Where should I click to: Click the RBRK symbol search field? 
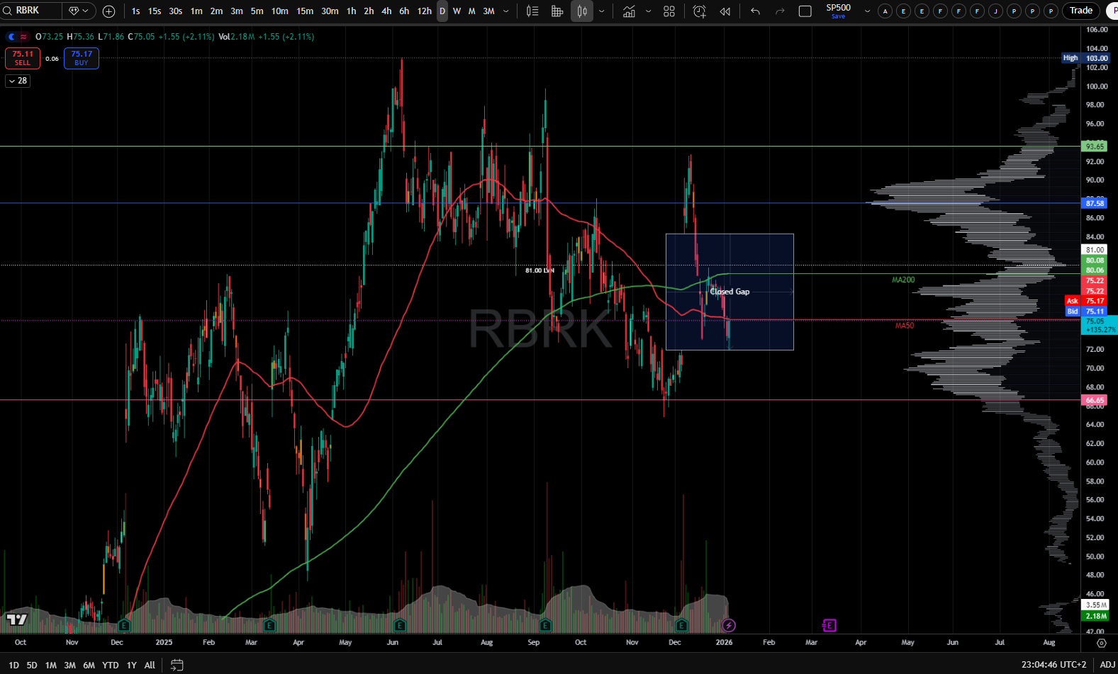(35, 11)
